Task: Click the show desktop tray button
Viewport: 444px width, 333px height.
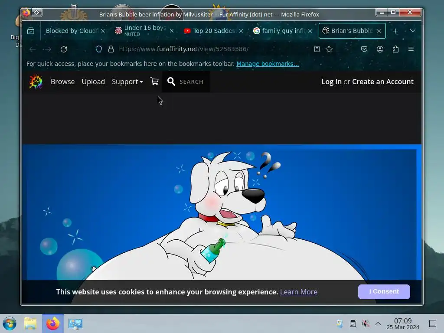Action: pos(433,323)
